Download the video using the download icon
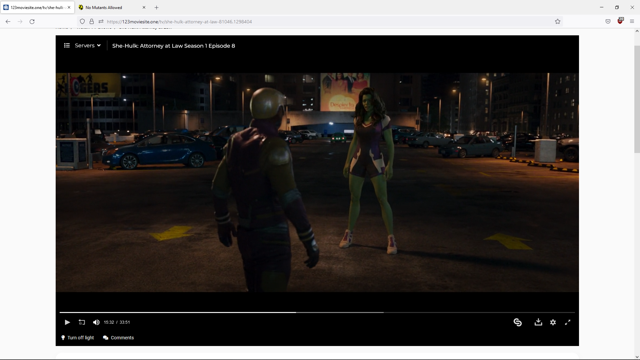 point(538,322)
